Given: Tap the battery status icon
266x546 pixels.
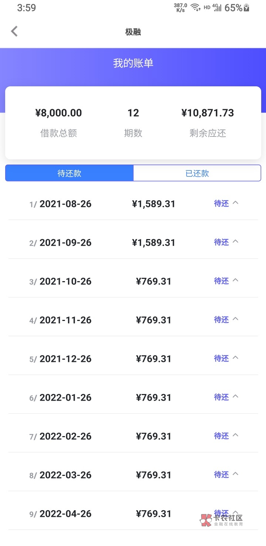Looking at the screenshot, I should (247, 8).
